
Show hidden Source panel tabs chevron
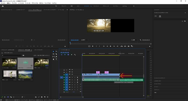coord(67,10)
